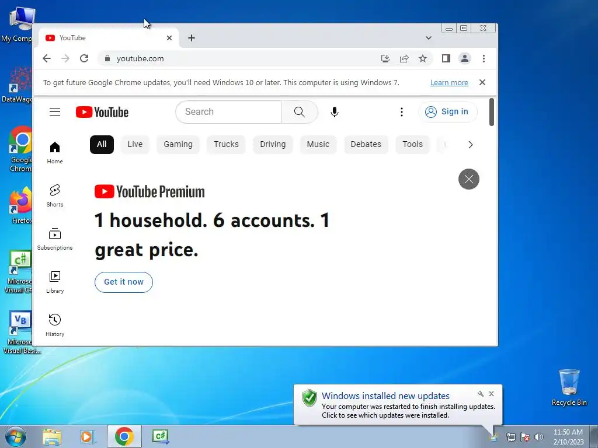598x448 pixels.
Task: Open a new Chrome tab
Action: pos(192,38)
